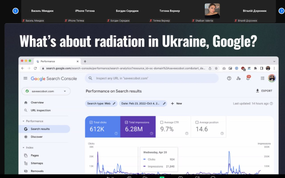Open Total impressions help icon
Viewport: 285px width, 178px height.
151,133
